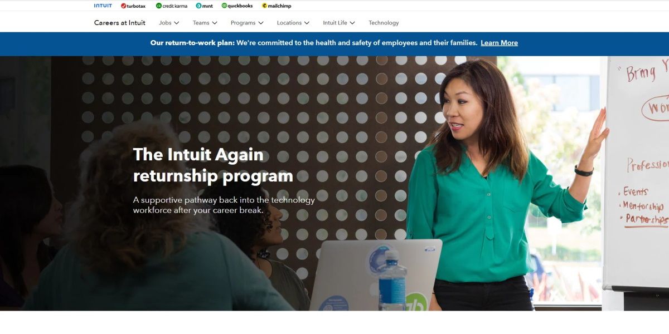Expand the Jobs dropdown chevron

point(177,23)
